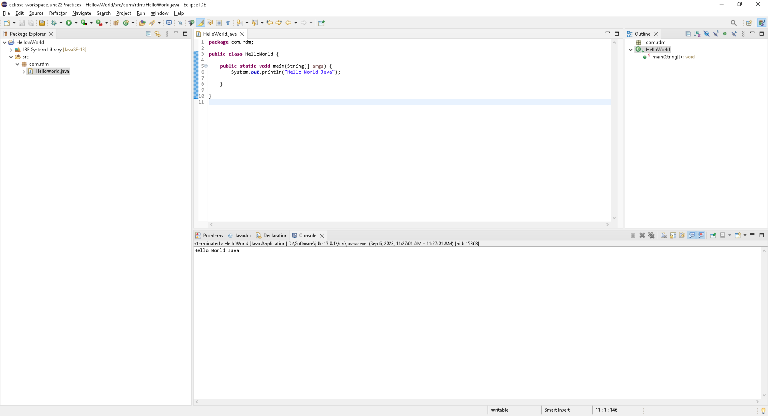
Task: Open dropdown arrow next to New icon
Action: click(14, 23)
